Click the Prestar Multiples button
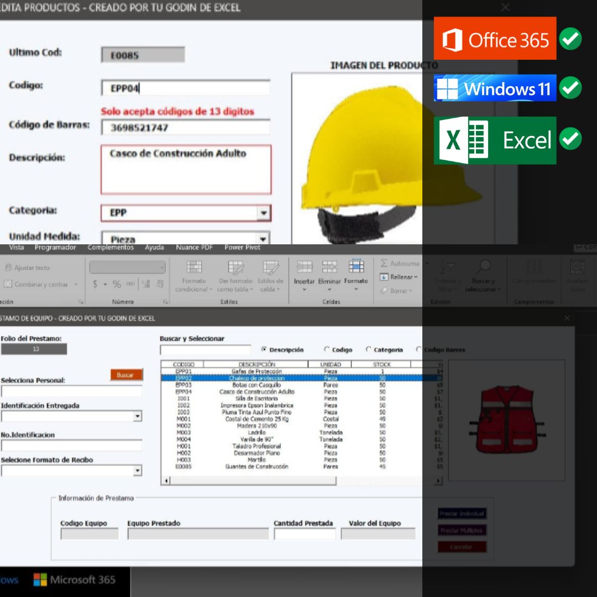 click(x=462, y=530)
